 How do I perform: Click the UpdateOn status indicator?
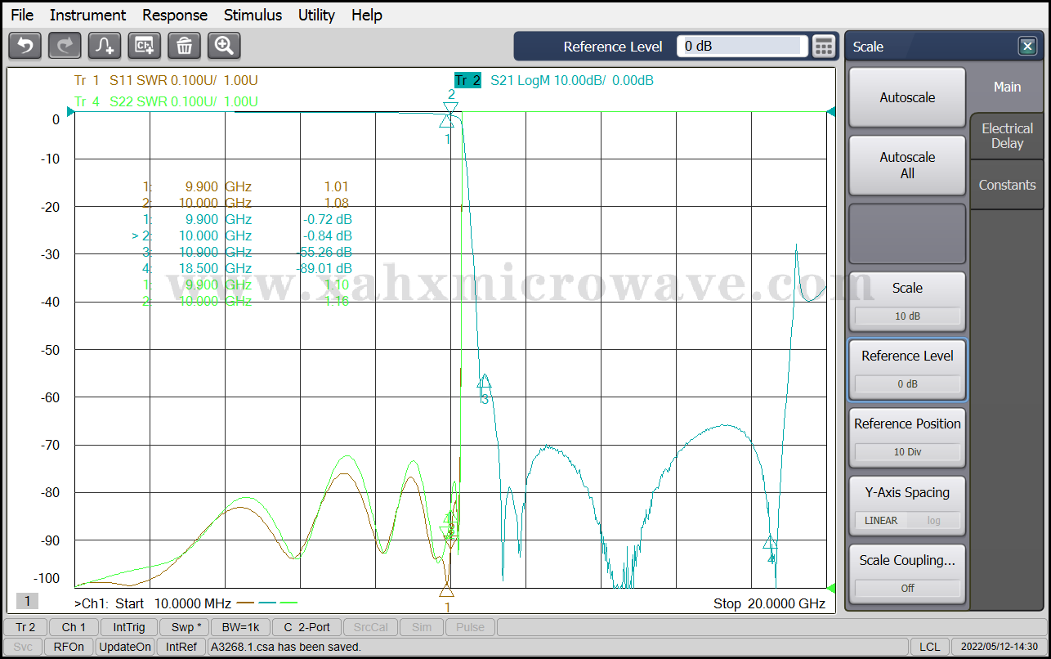[125, 647]
